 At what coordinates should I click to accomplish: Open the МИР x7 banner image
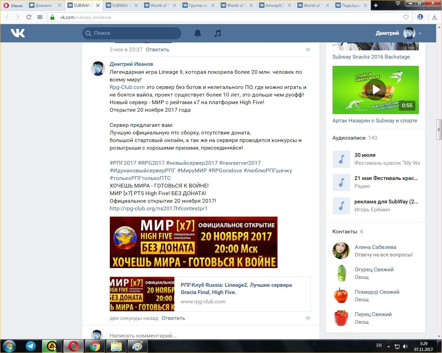pyautogui.click(x=193, y=242)
